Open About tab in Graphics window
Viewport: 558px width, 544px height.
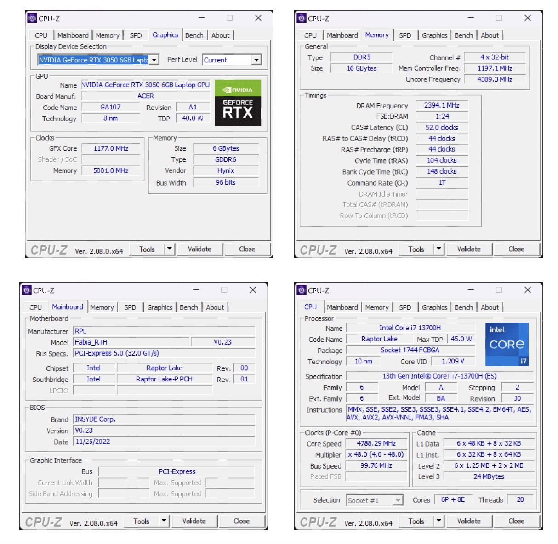click(x=221, y=35)
